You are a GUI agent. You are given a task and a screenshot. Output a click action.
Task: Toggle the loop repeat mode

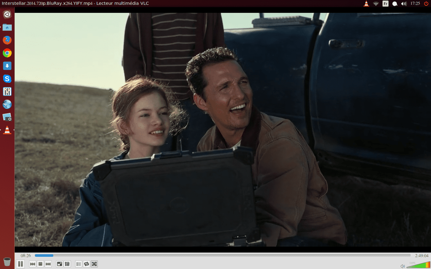tap(87, 264)
